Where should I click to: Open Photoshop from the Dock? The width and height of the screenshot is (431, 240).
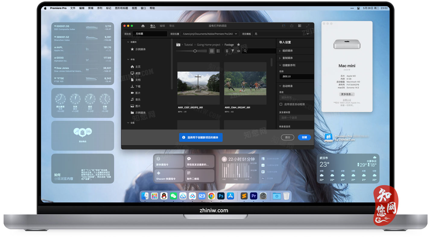tap(221, 196)
